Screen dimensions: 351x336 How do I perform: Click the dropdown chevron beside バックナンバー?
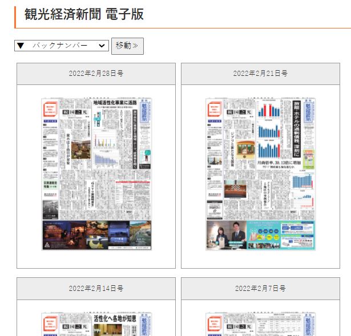(102, 46)
